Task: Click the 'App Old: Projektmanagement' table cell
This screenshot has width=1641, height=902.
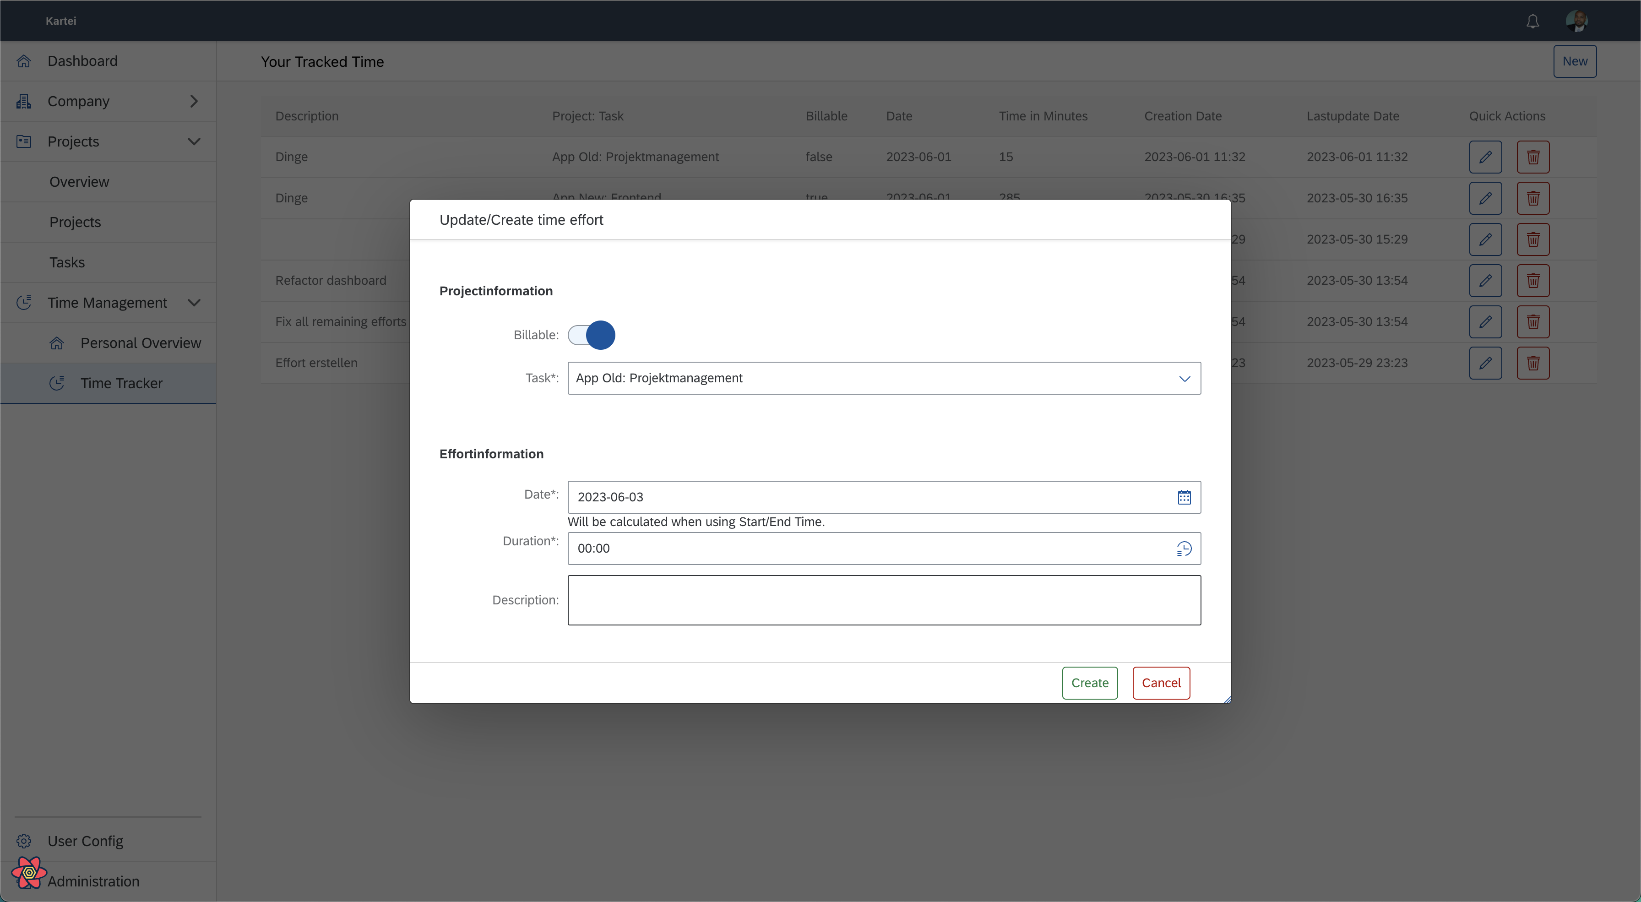Action: coord(635,157)
